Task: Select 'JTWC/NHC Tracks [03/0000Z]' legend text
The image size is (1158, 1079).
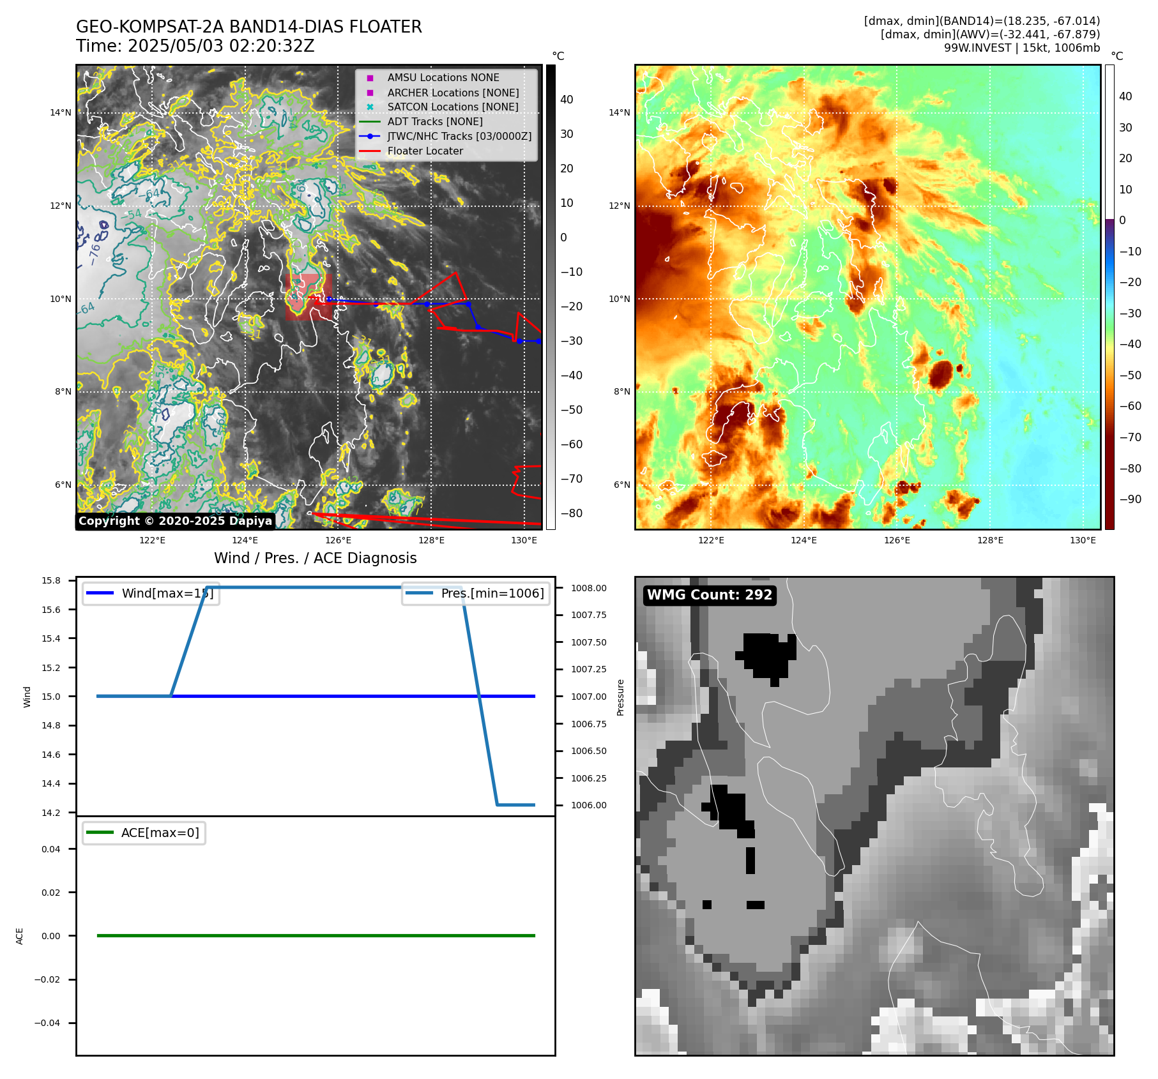Action: (x=459, y=137)
